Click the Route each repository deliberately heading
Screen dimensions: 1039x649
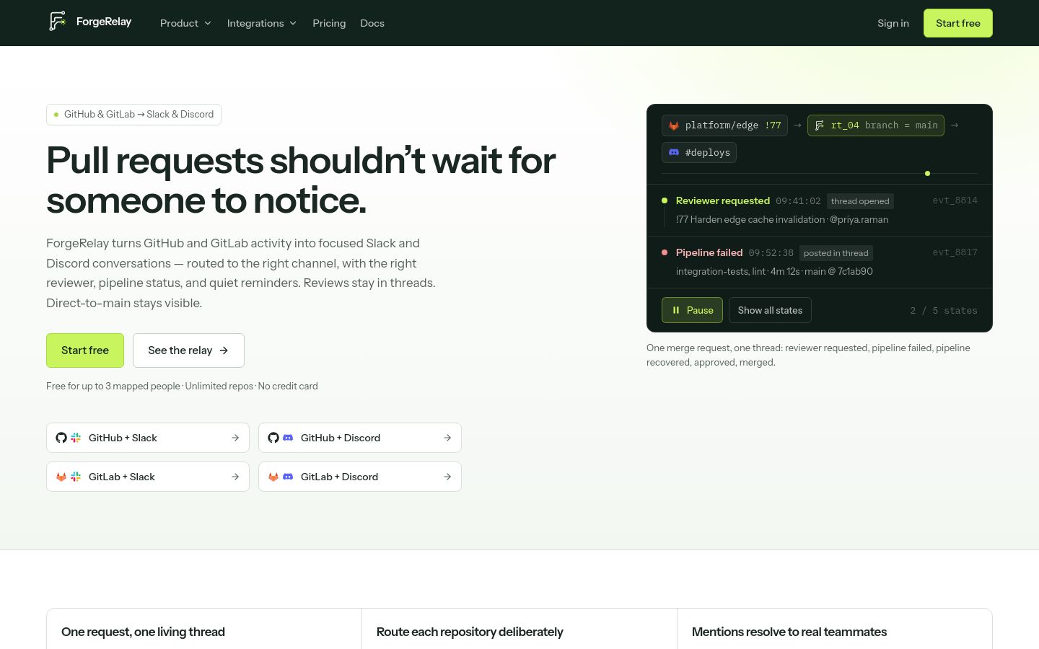(x=470, y=632)
